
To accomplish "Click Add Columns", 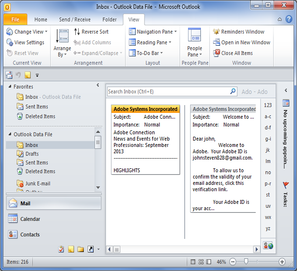I will pyautogui.click(x=92, y=42).
